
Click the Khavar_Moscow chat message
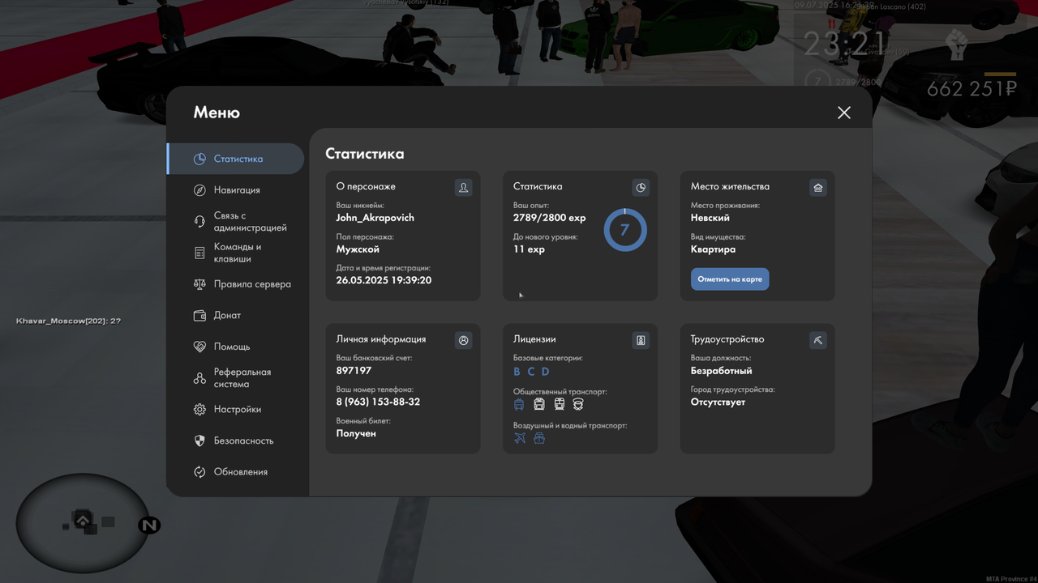[x=68, y=321]
